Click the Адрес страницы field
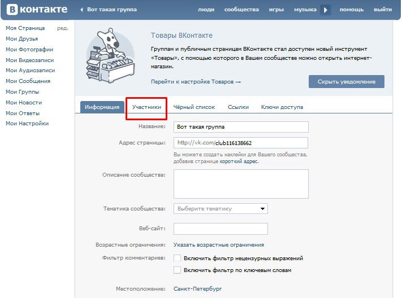This screenshot has width=402, height=298. point(241,143)
